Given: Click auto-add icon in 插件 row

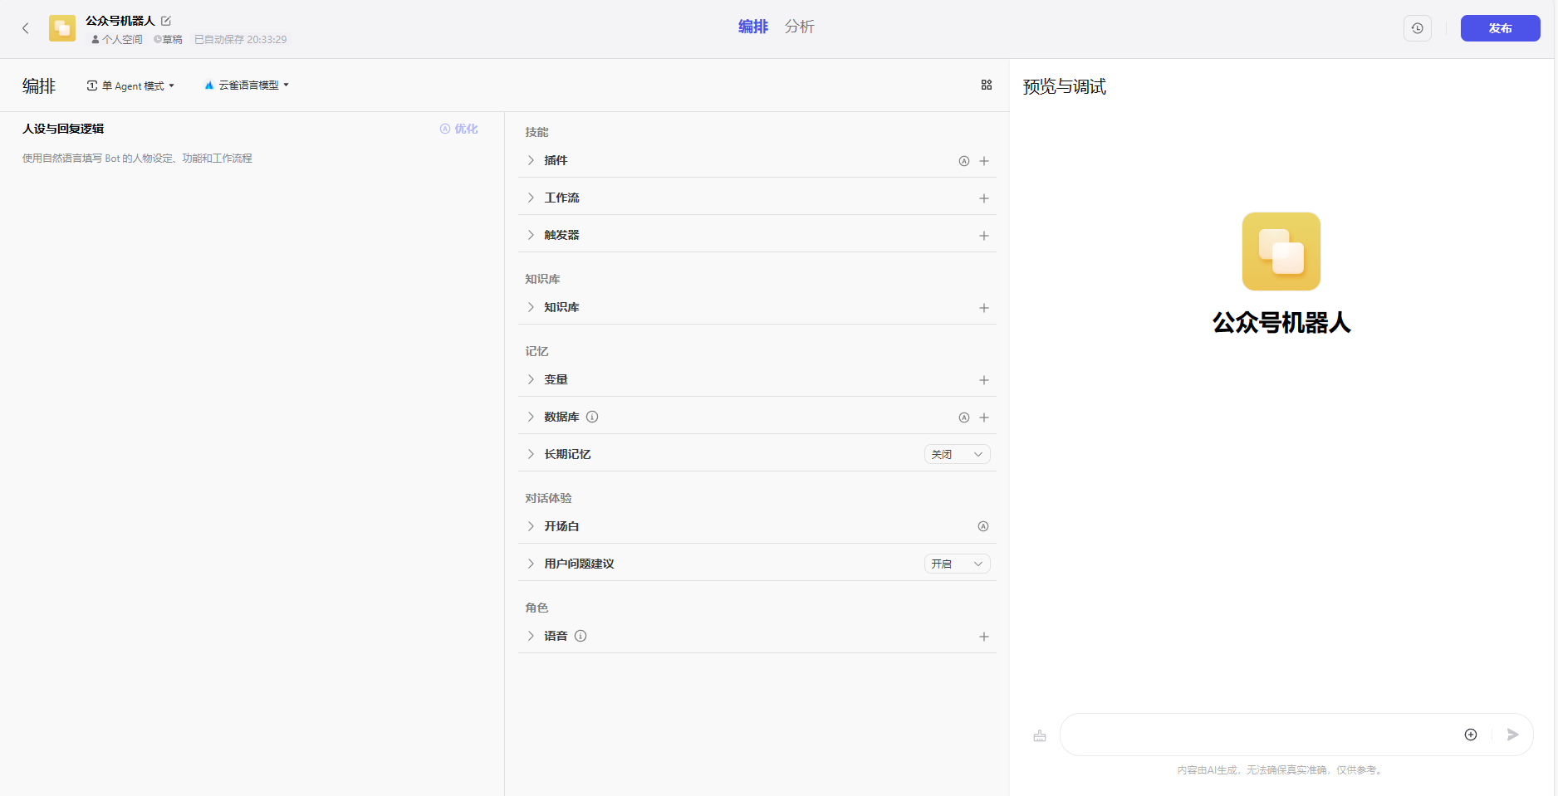Looking at the screenshot, I should [x=964, y=161].
